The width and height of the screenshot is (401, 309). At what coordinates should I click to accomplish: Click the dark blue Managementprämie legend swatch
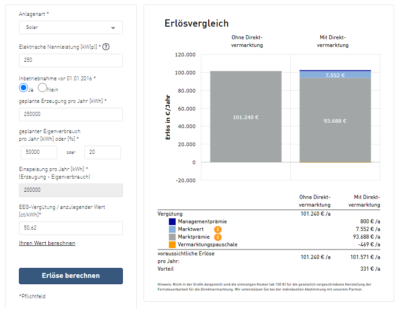click(172, 221)
